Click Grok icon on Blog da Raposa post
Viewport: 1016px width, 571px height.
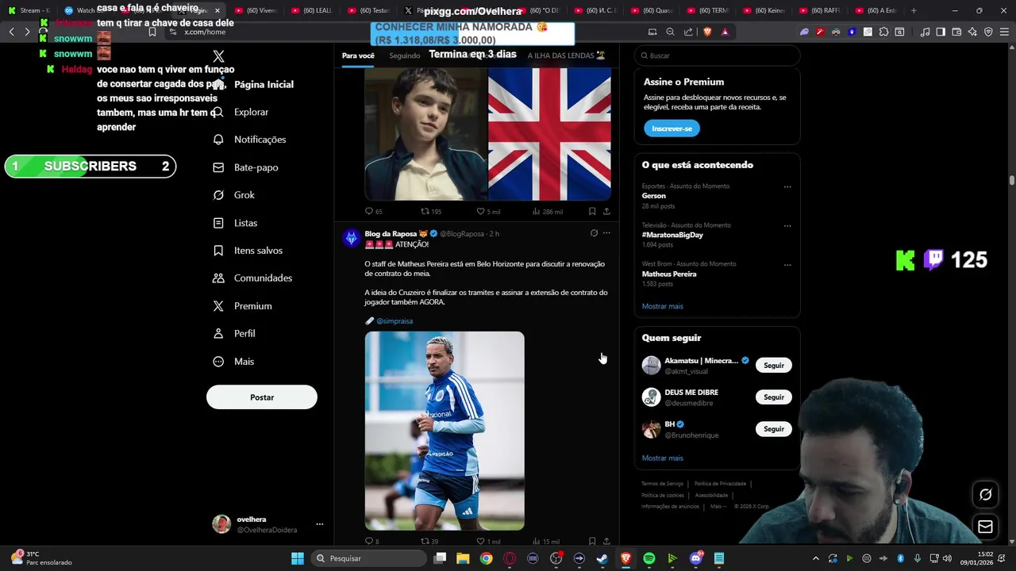594,233
